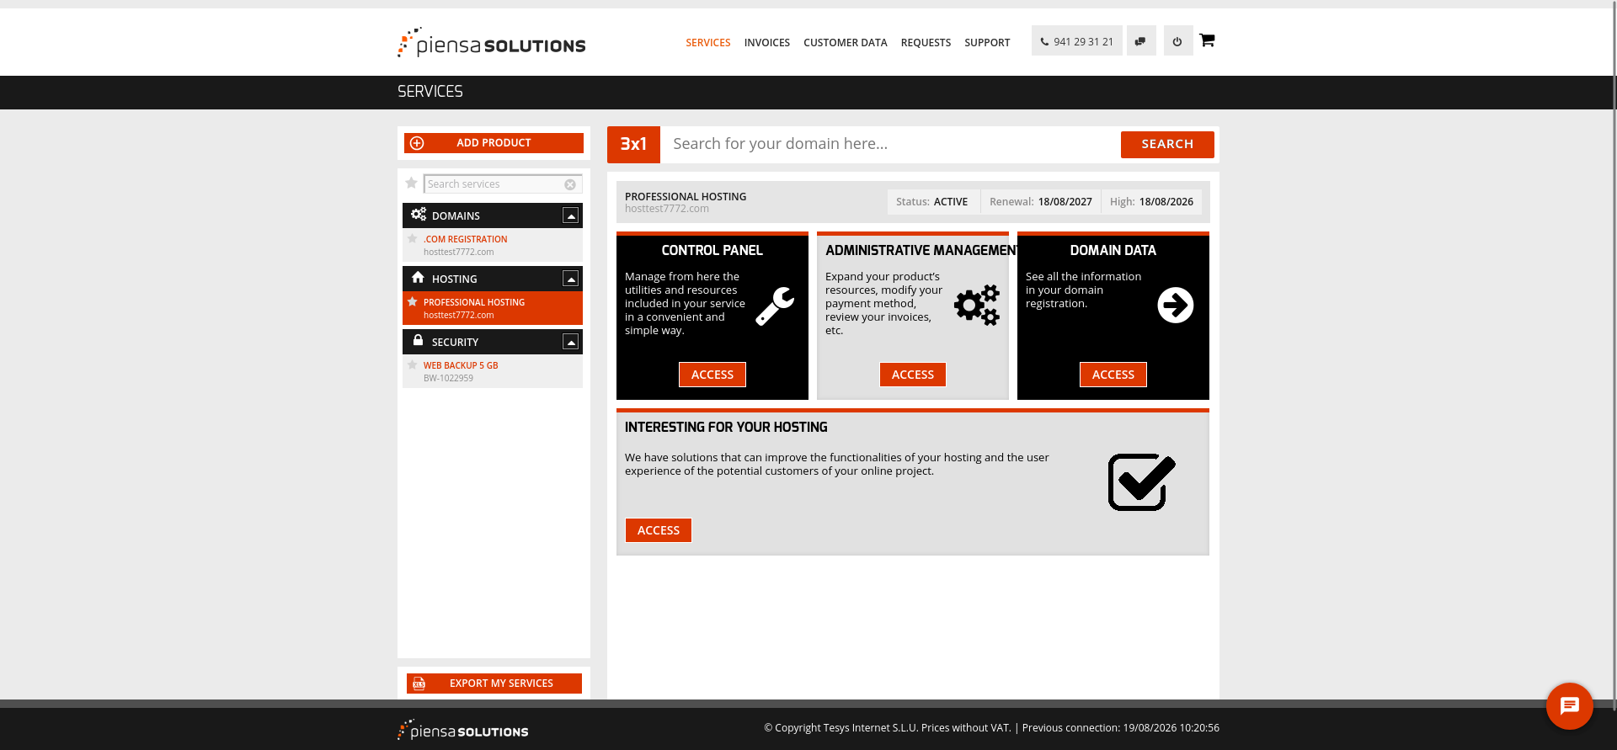Screen dimensions: 1617x750
Task: Open the Support menu
Action: coord(987,43)
